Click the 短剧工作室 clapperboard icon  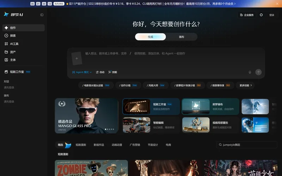6,72
